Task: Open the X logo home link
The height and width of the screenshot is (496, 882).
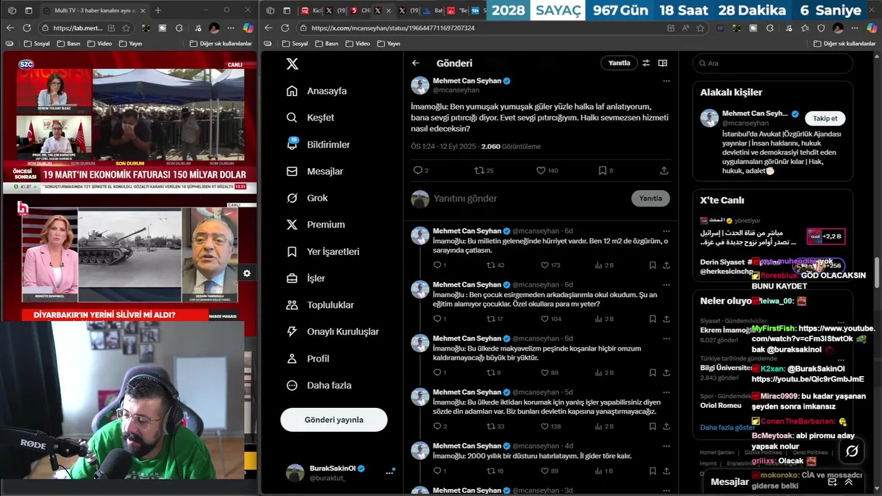Action: click(x=292, y=63)
